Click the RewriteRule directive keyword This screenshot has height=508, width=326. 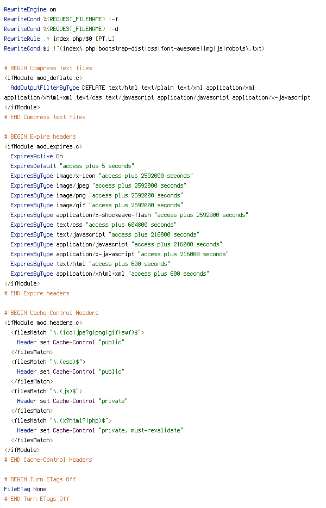(22, 39)
